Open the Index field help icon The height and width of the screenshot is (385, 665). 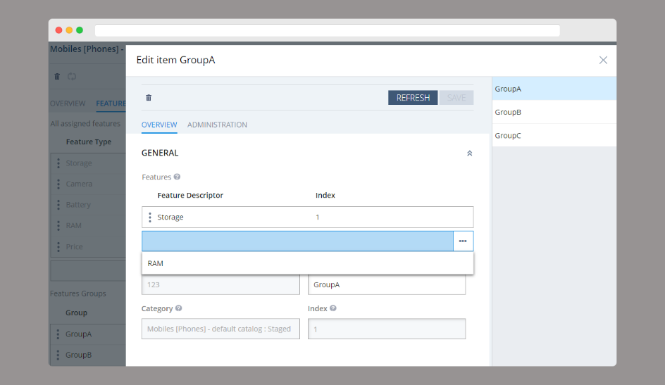333,308
